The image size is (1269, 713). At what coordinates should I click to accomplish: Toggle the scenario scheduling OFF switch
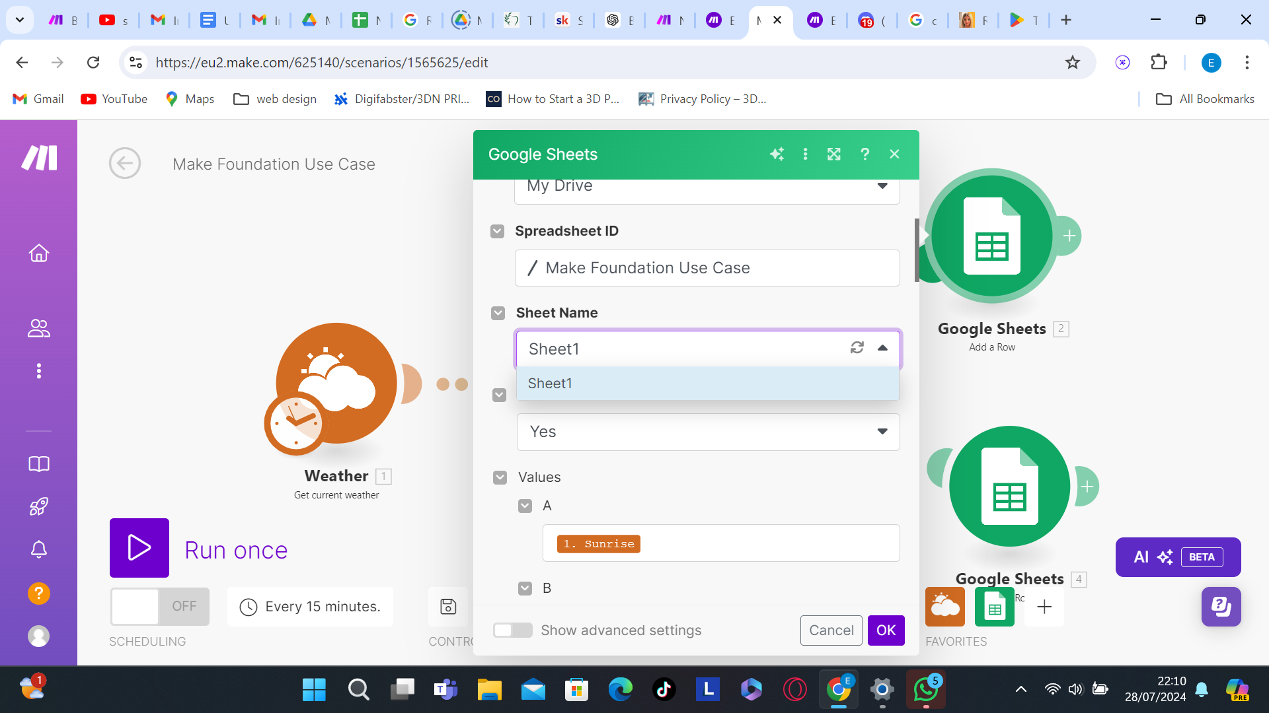(x=159, y=606)
